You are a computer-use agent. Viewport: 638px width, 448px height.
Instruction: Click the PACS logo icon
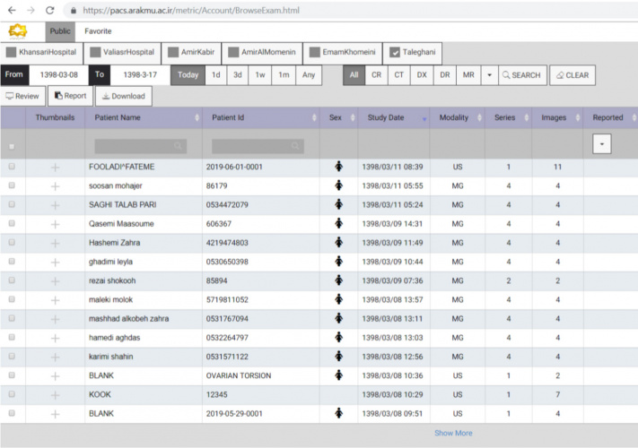(18, 31)
